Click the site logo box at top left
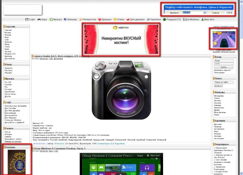Image resolution: width=243 pixels, height=175 pixels. [23, 10]
